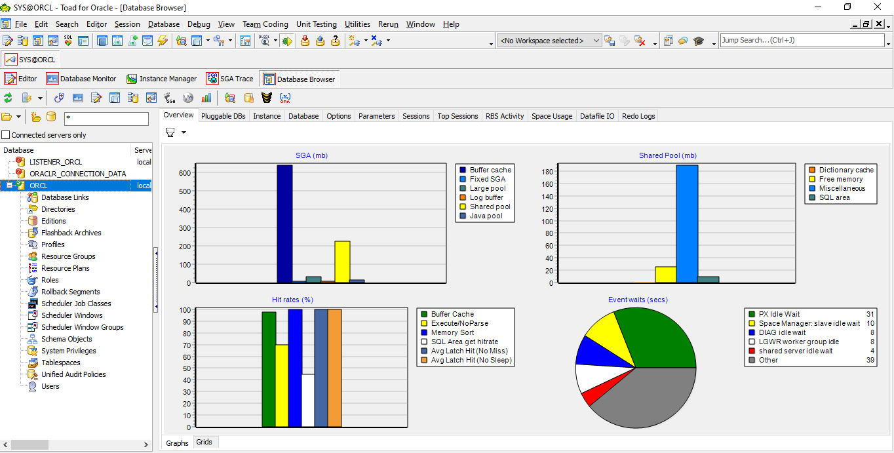The image size is (894, 453).
Task: Open the PL/SQL debugger search icon
Action: (x=265, y=41)
